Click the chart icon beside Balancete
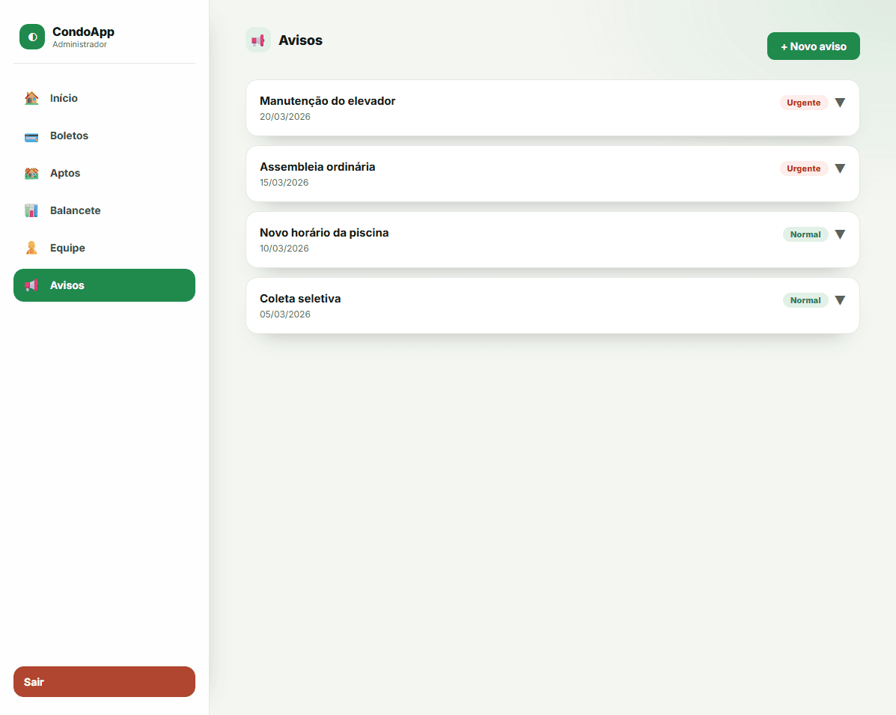The width and height of the screenshot is (896, 715). (31, 211)
